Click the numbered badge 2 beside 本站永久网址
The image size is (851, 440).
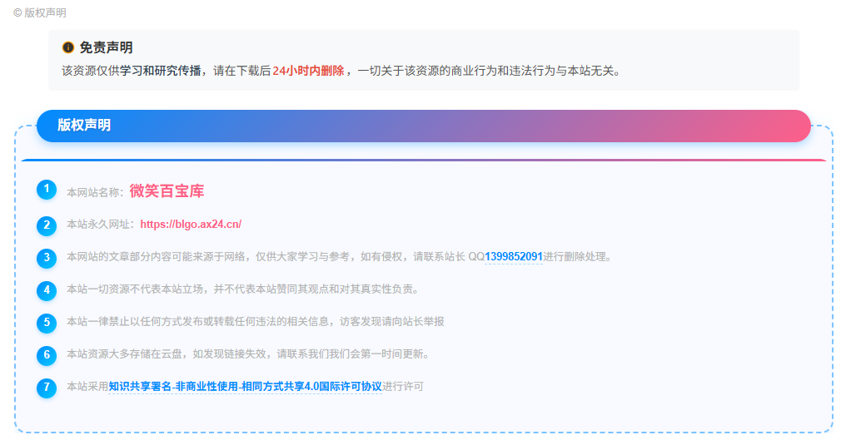(47, 225)
